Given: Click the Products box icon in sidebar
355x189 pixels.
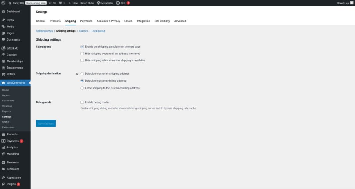Looking at the screenshot, I should (3, 135).
